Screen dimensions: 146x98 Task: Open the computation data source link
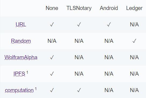[x=19, y=90]
